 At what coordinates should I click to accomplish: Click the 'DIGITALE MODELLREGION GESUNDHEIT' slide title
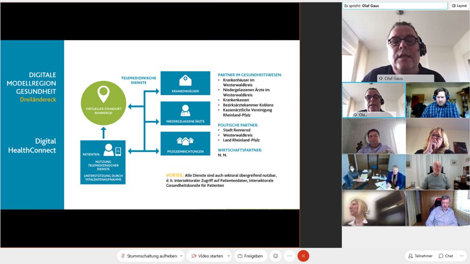pos(32,83)
